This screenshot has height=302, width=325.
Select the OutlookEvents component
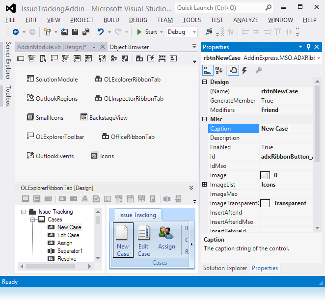coord(51,156)
